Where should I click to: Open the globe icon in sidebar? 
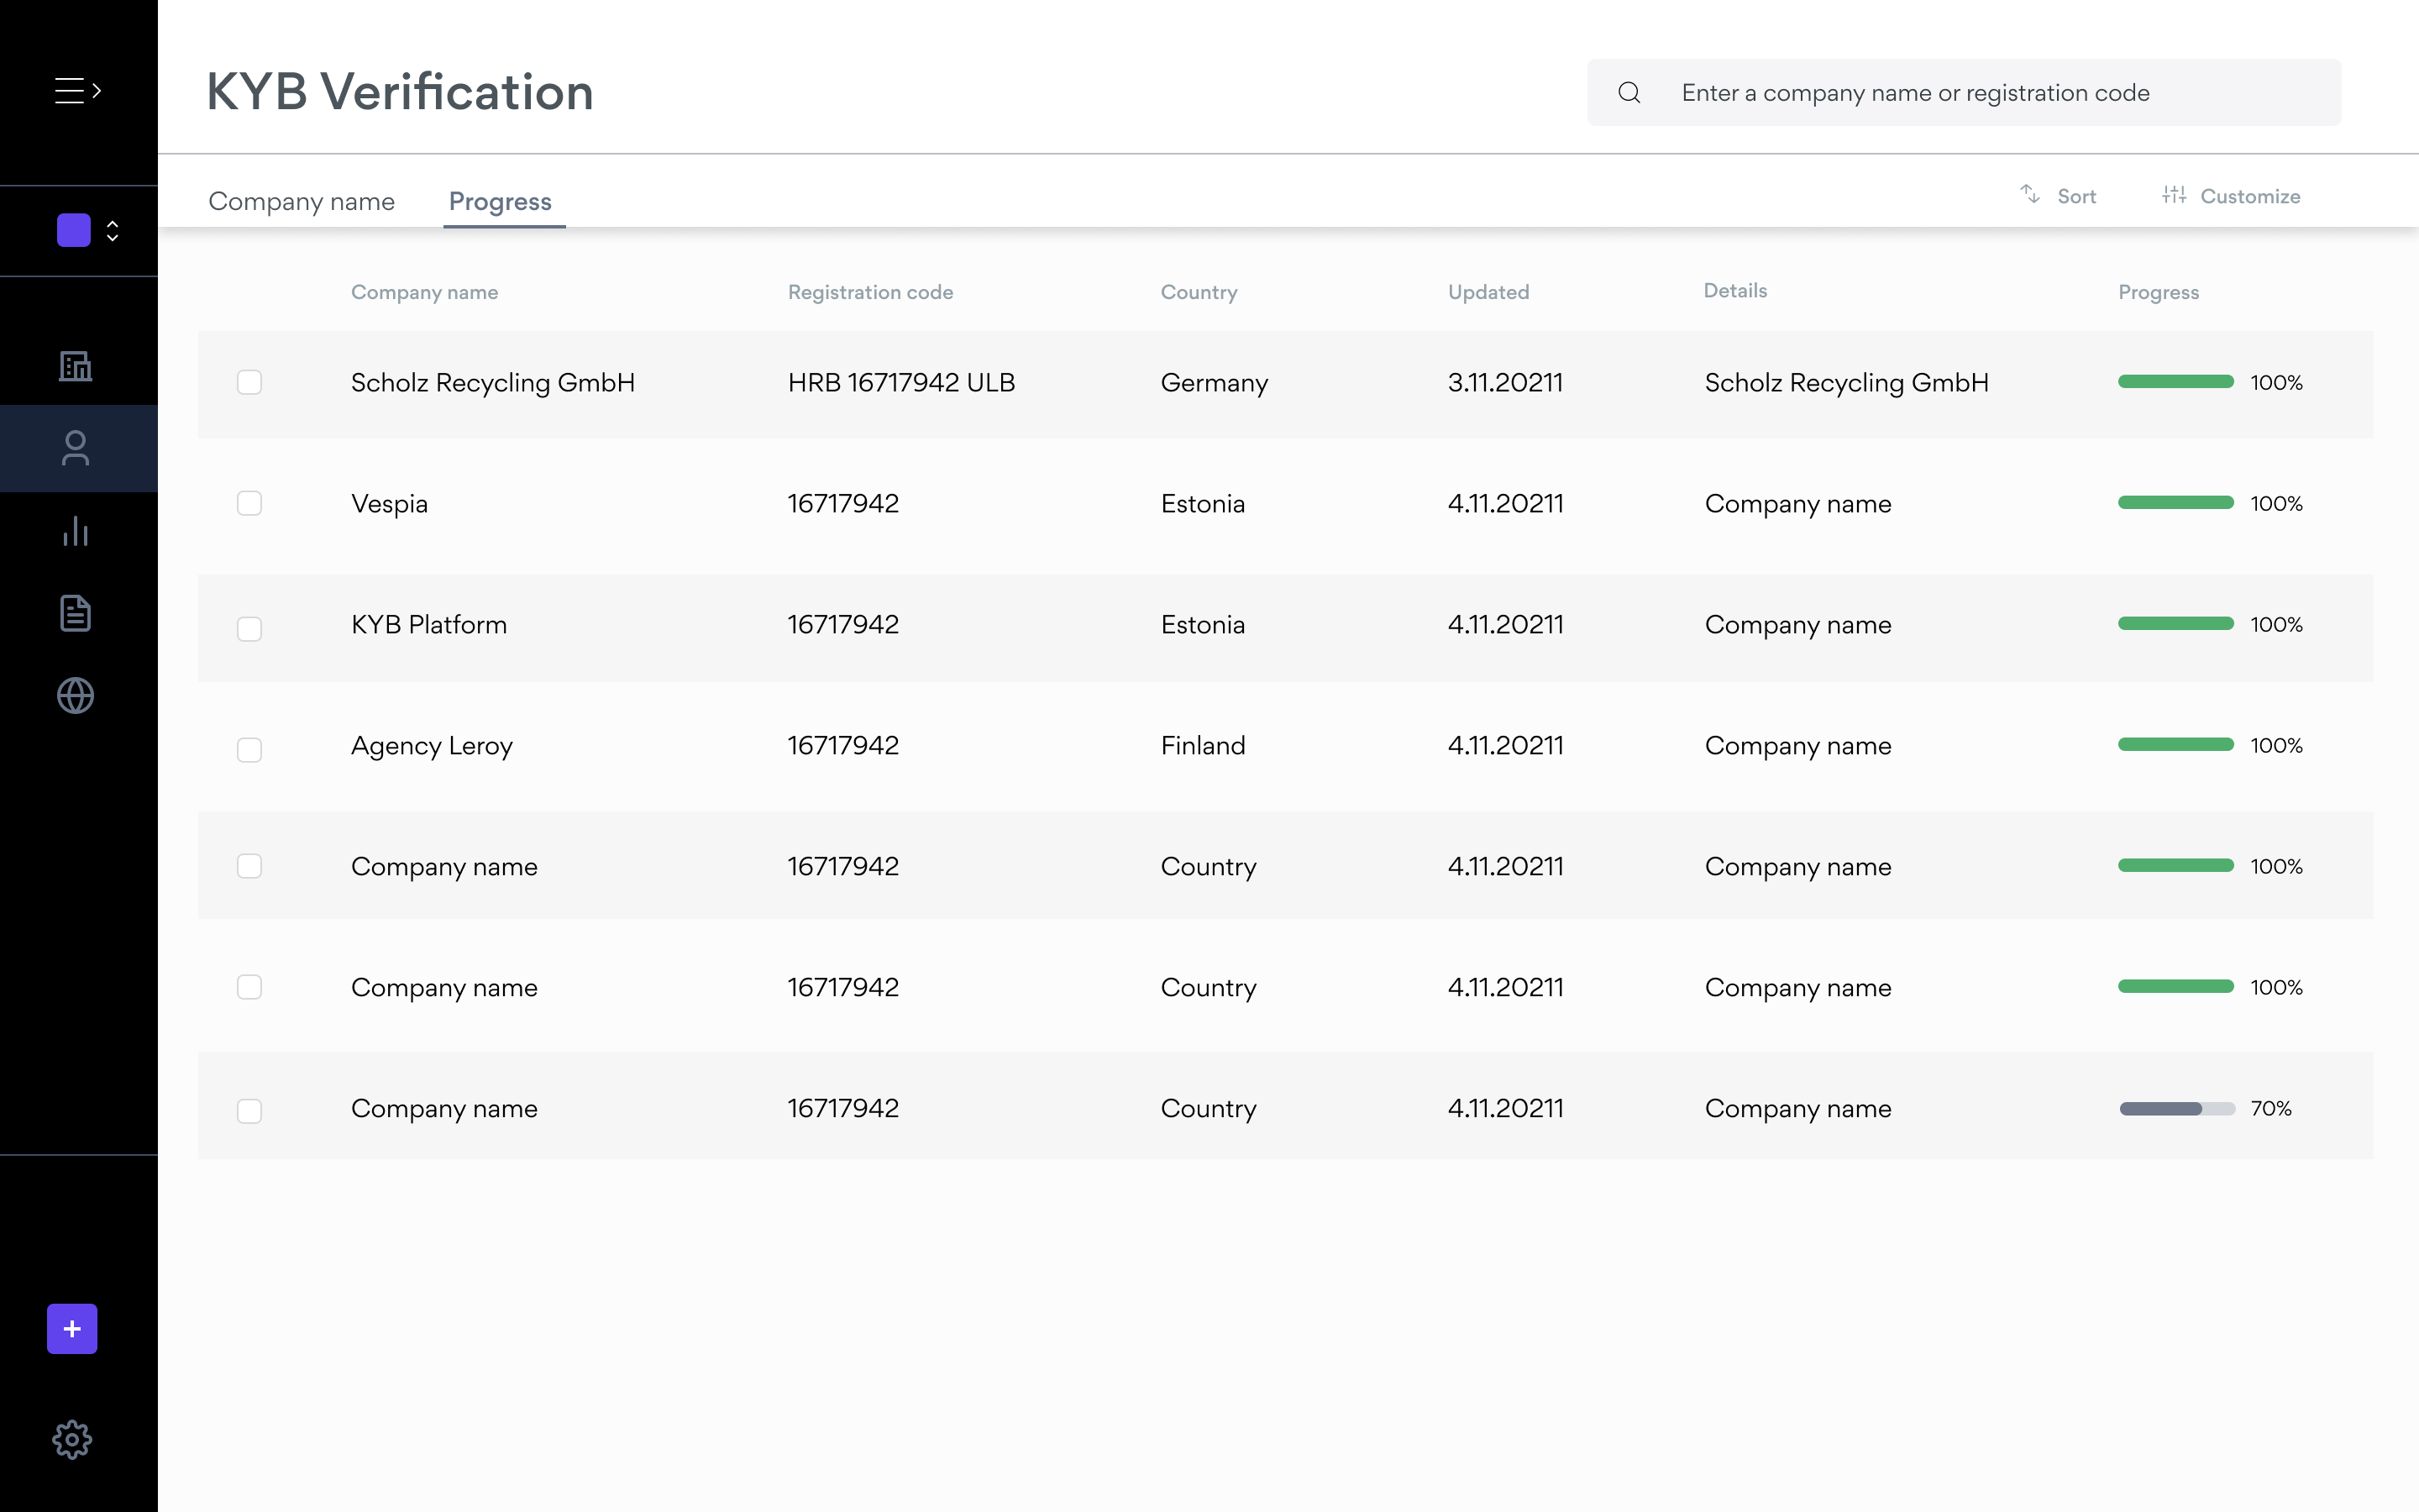coord(76,696)
